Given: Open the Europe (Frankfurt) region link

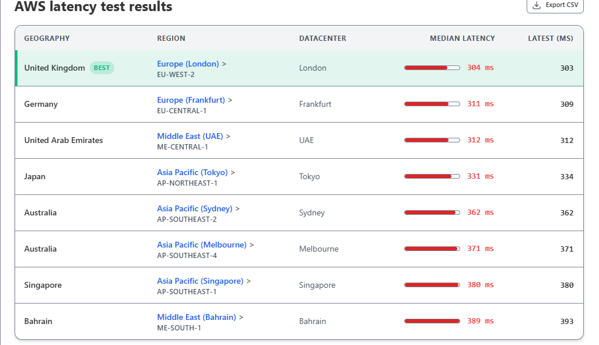Looking at the screenshot, I should coord(191,100).
